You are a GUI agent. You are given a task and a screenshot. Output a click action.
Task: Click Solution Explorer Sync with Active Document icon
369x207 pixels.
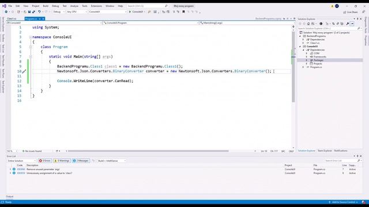click(333, 24)
